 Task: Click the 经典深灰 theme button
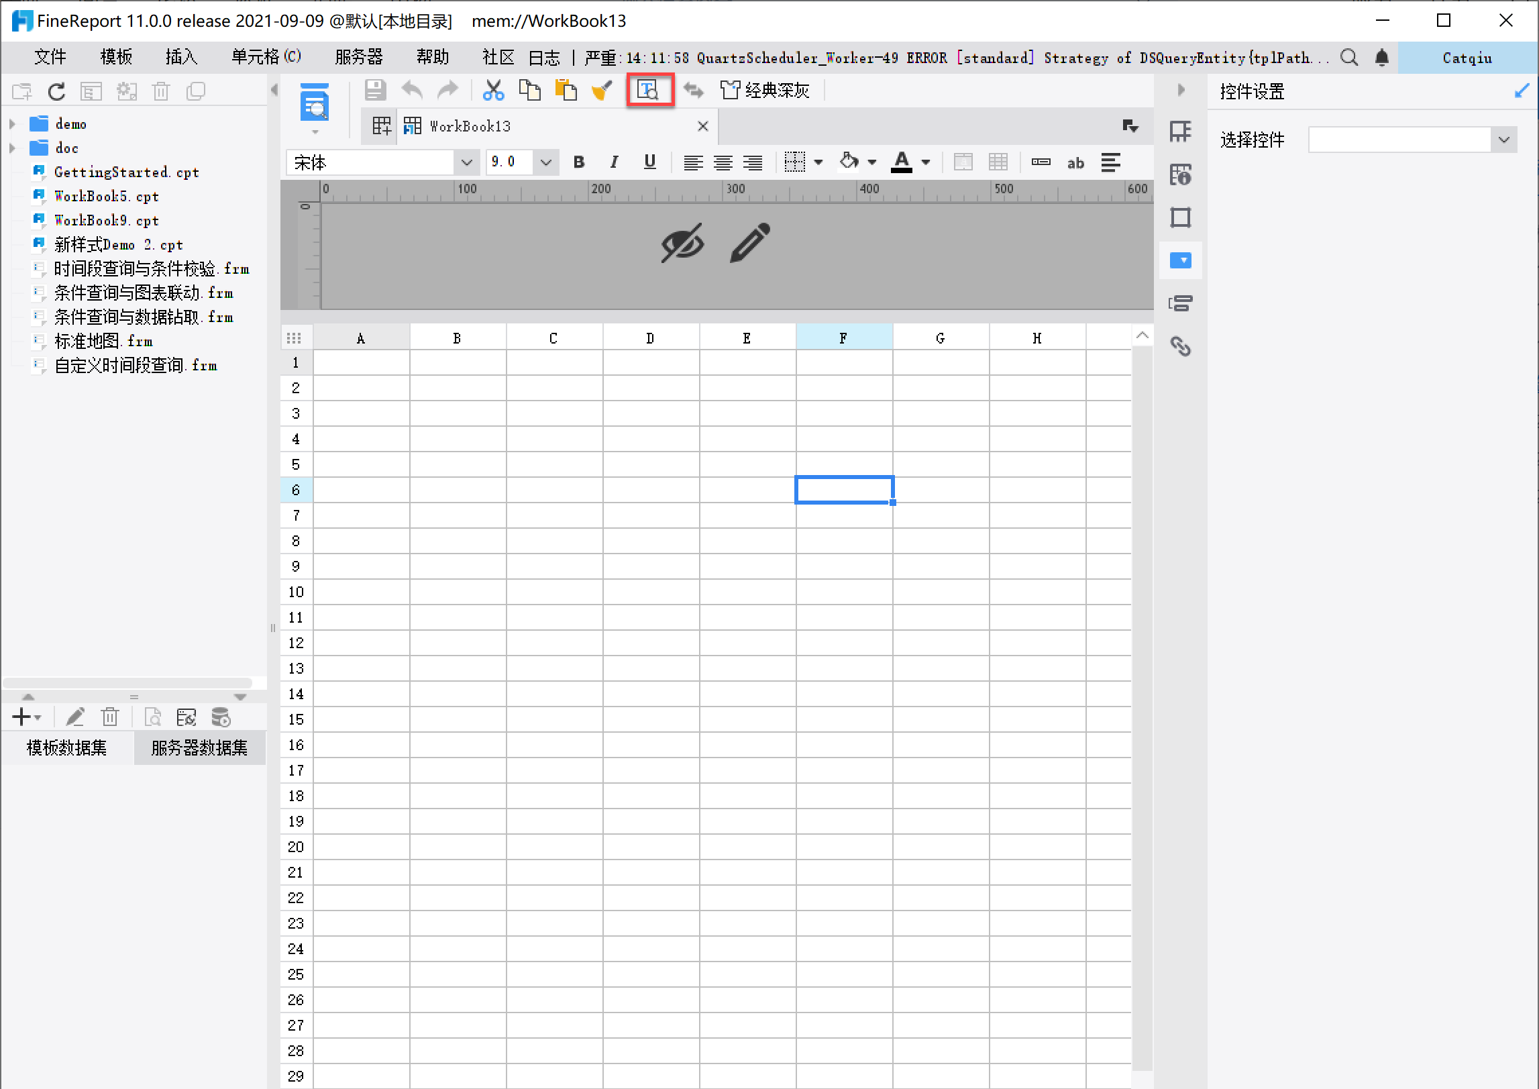pos(765,90)
